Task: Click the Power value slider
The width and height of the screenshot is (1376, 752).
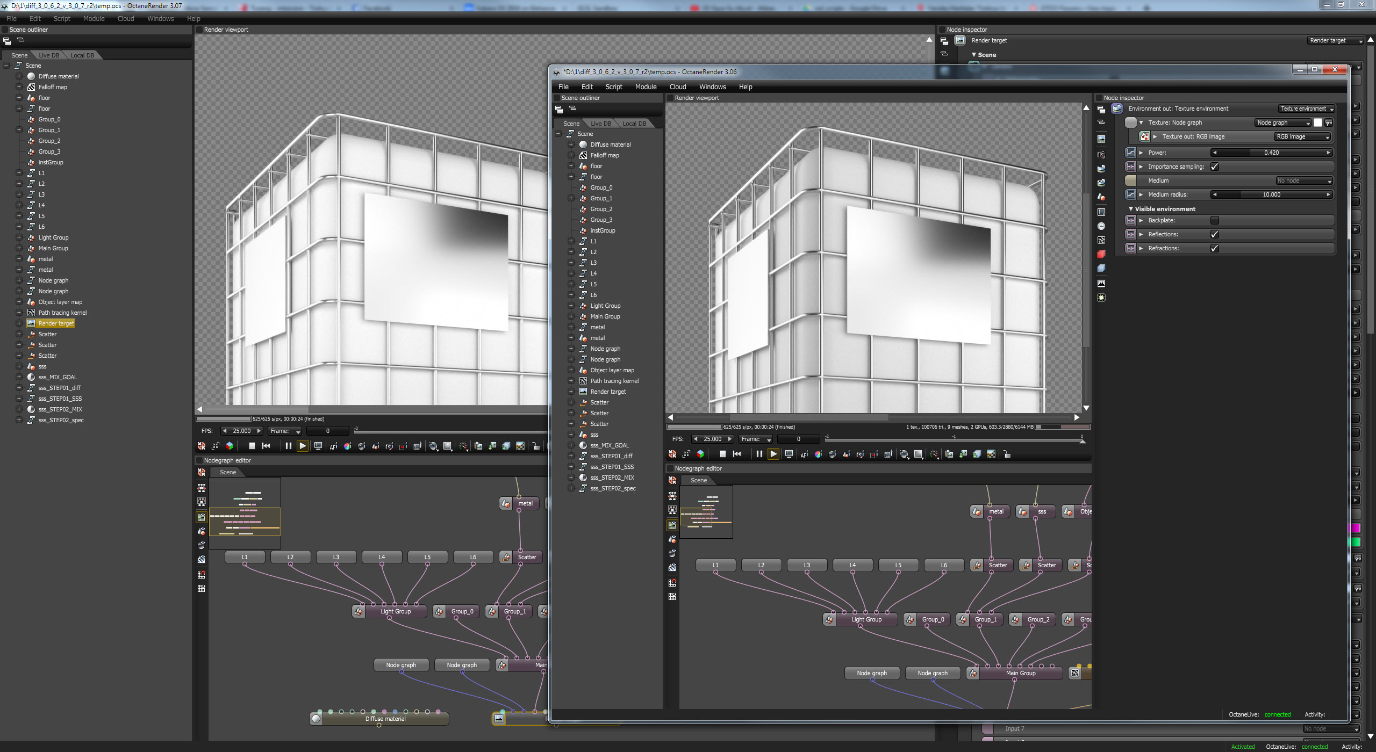Action: click(1271, 153)
